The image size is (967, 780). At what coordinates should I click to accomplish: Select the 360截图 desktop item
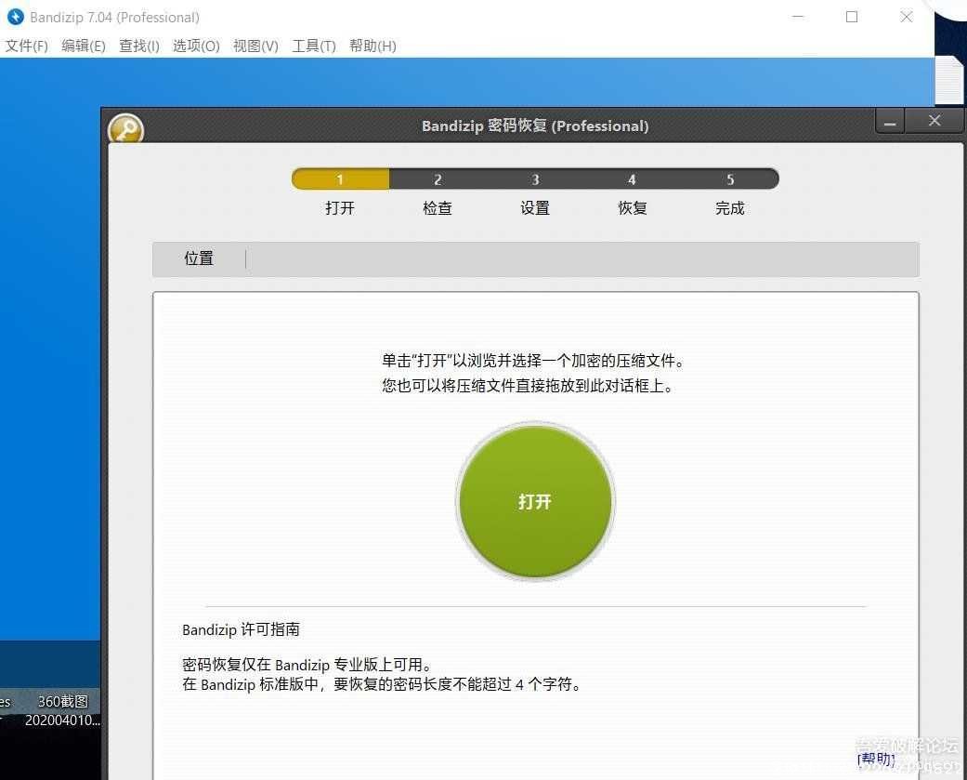62,710
